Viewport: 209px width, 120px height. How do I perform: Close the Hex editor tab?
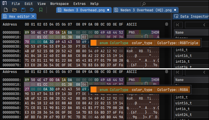click(x=33, y=16)
